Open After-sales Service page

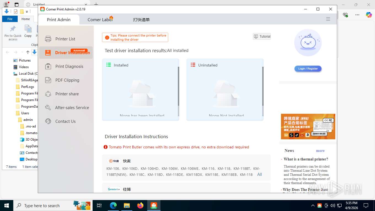(x=66, y=108)
